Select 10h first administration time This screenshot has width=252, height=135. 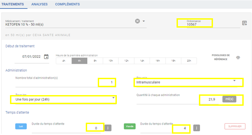pos(111,61)
